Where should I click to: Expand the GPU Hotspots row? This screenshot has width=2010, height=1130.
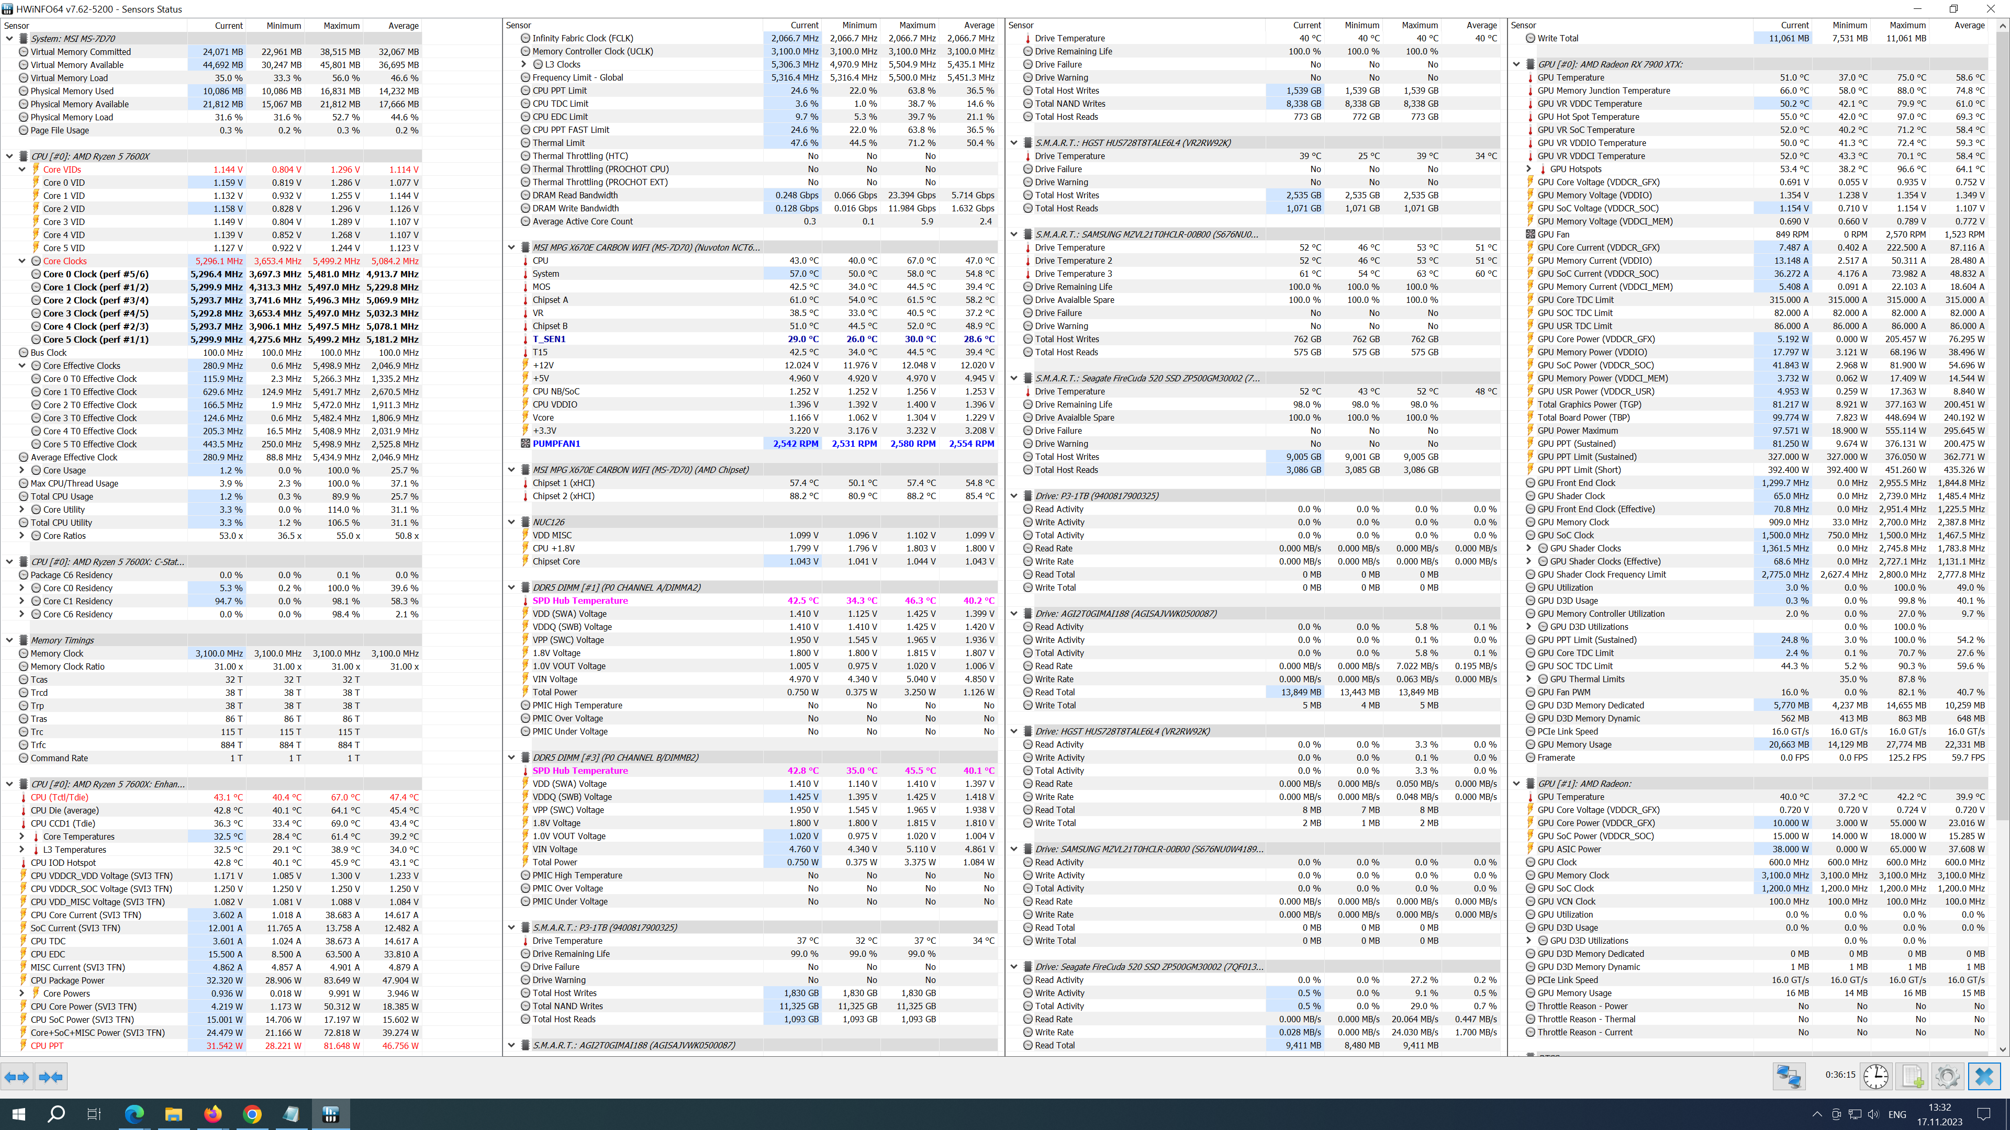(1529, 169)
